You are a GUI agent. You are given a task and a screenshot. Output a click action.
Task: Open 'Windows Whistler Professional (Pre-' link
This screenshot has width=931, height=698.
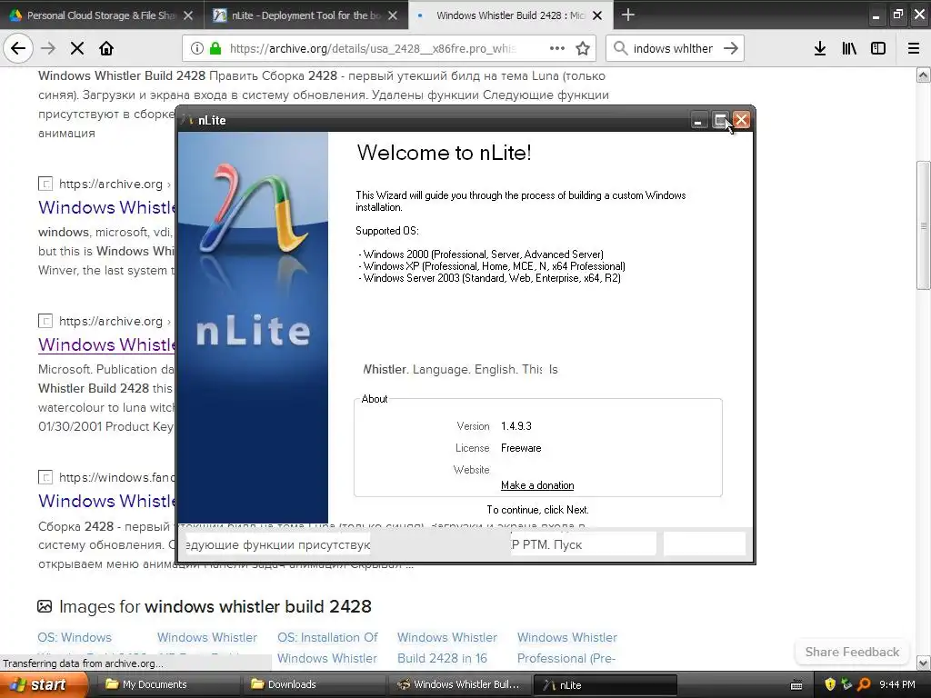click(567, 647)
